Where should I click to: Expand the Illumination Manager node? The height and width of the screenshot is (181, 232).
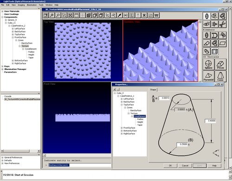click(x=2, y=69)
